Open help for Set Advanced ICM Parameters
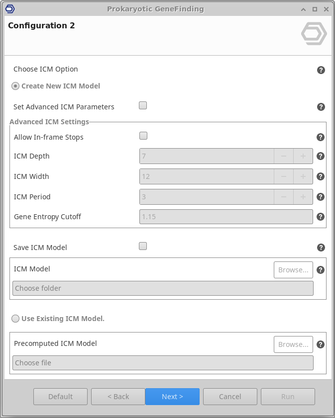Viewport: 335px width, 418px height. click(x=321, y=107)
